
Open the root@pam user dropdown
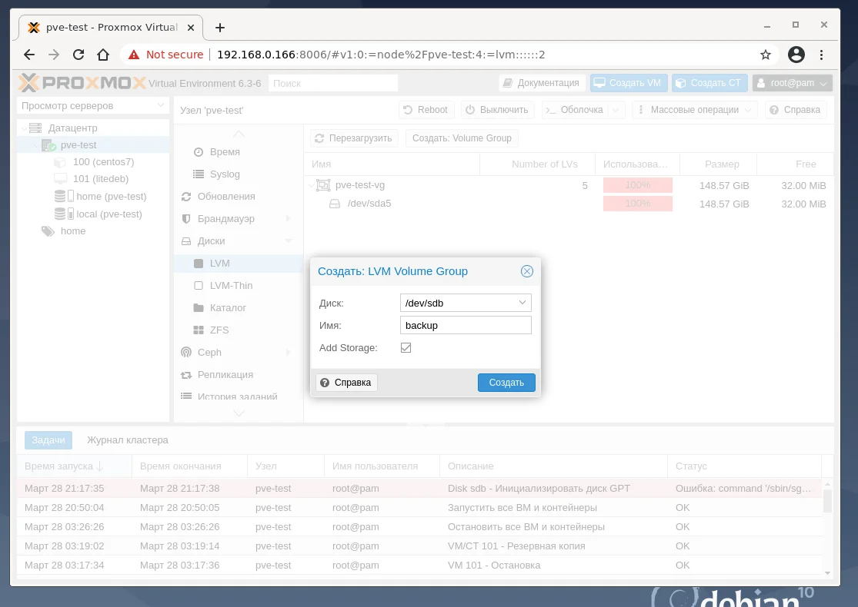tap(793, 83)
